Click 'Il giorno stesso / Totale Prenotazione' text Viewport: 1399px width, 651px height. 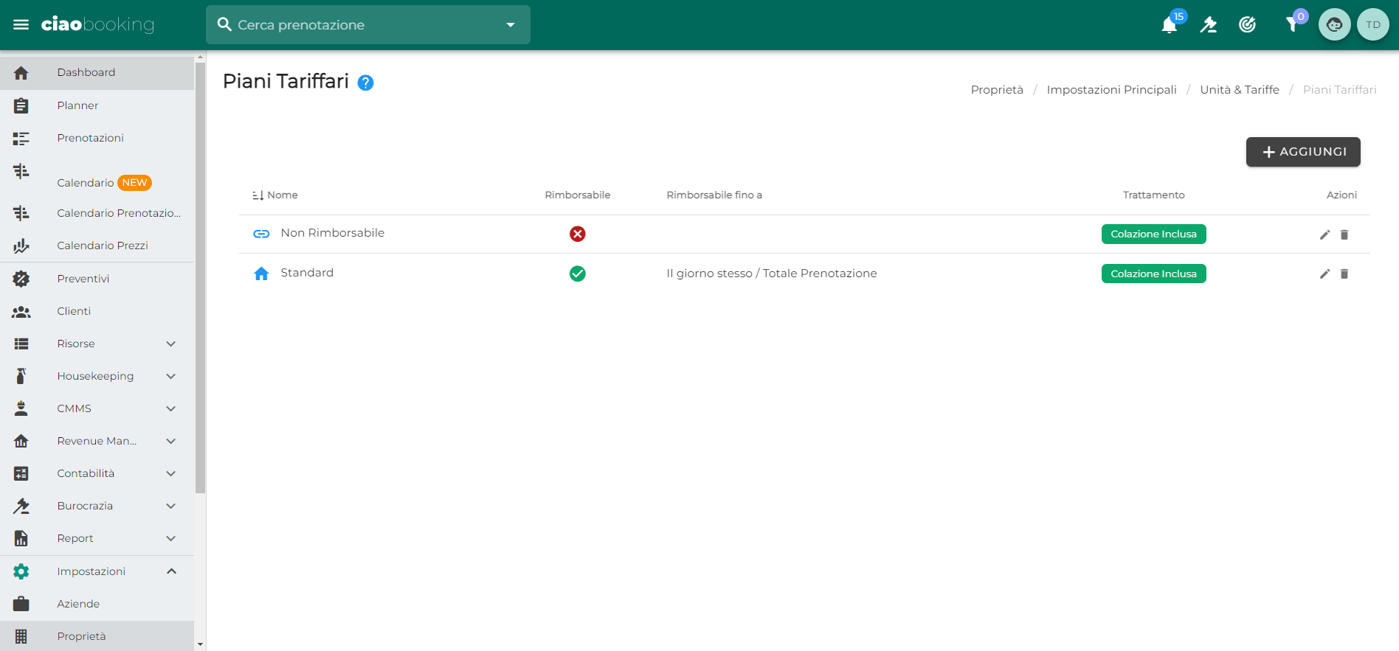coord(771,274)
